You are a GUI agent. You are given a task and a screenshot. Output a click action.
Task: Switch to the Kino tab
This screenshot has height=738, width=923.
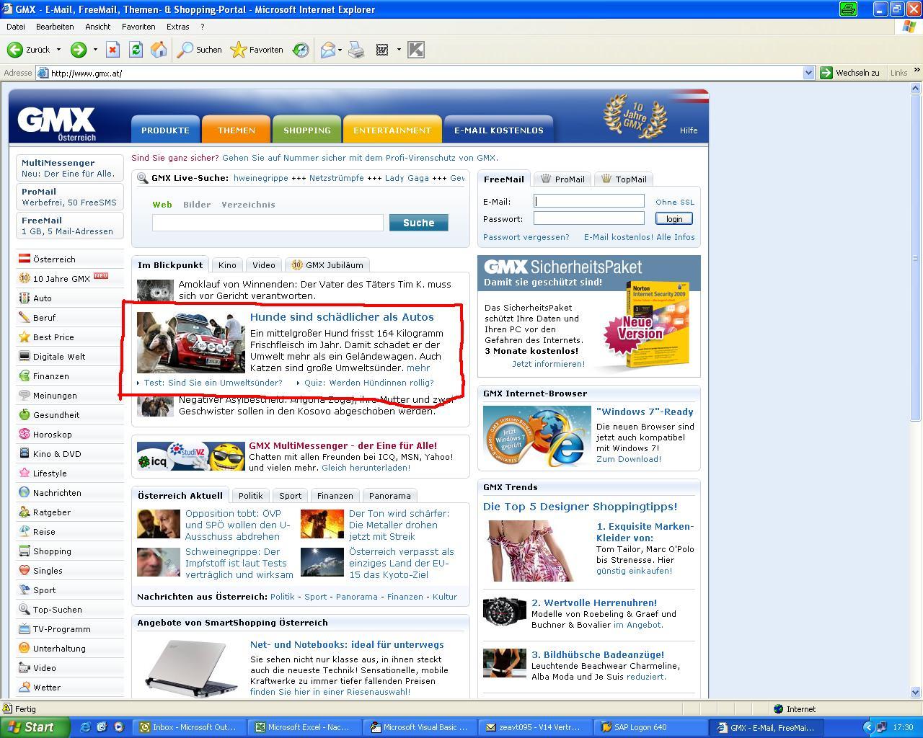coord(227,264)
